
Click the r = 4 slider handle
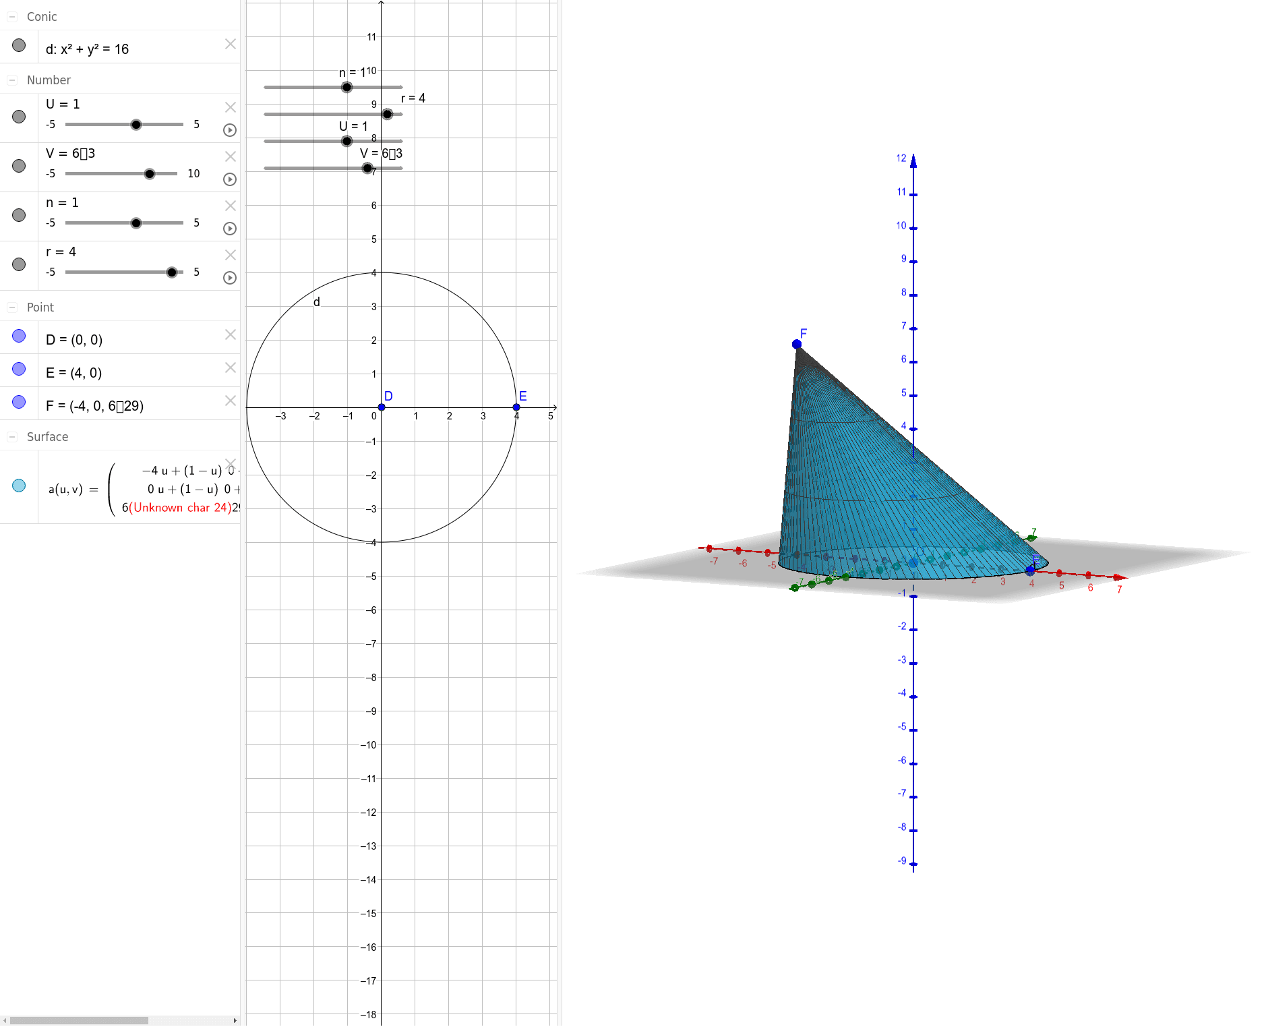click(x=172, y=272)
